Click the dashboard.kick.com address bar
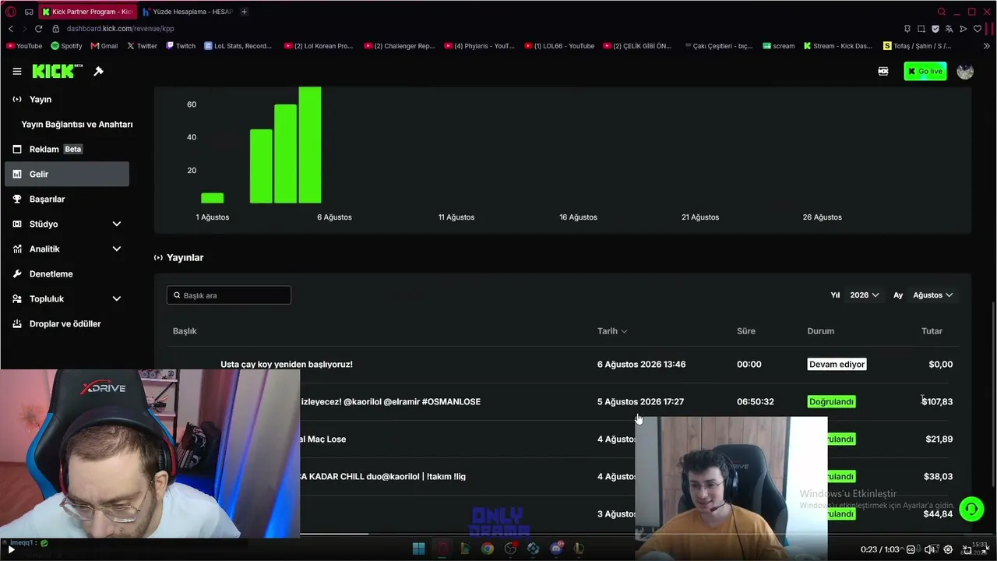The image size is (997, 561). [x=121, y=29]
